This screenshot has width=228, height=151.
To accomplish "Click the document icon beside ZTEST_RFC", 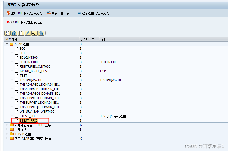I will tap(17, 116).
